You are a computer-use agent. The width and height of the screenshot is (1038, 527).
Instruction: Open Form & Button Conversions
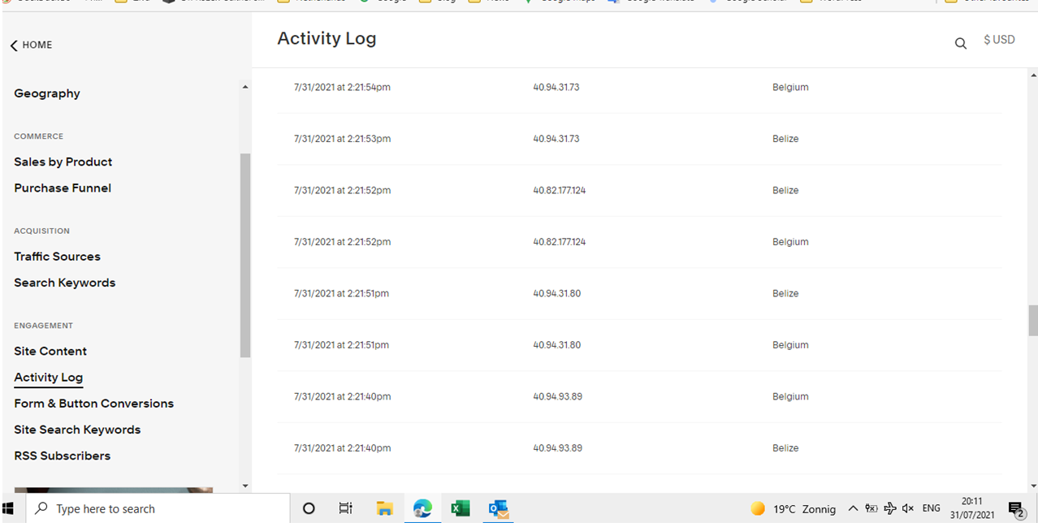(94, 404)
